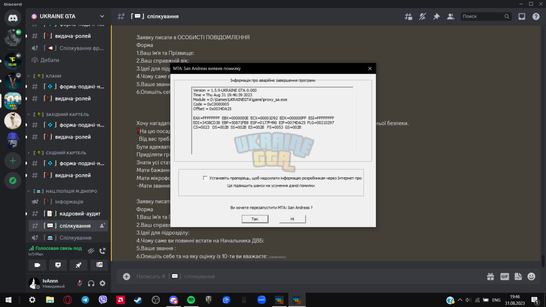Open видача-ролей channel under КЛАНИ
This screenshot has height=307, width=546.
[68, 98]
